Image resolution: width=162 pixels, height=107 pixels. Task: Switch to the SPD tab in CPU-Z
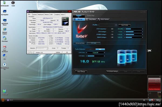click(x=52, y=15)
